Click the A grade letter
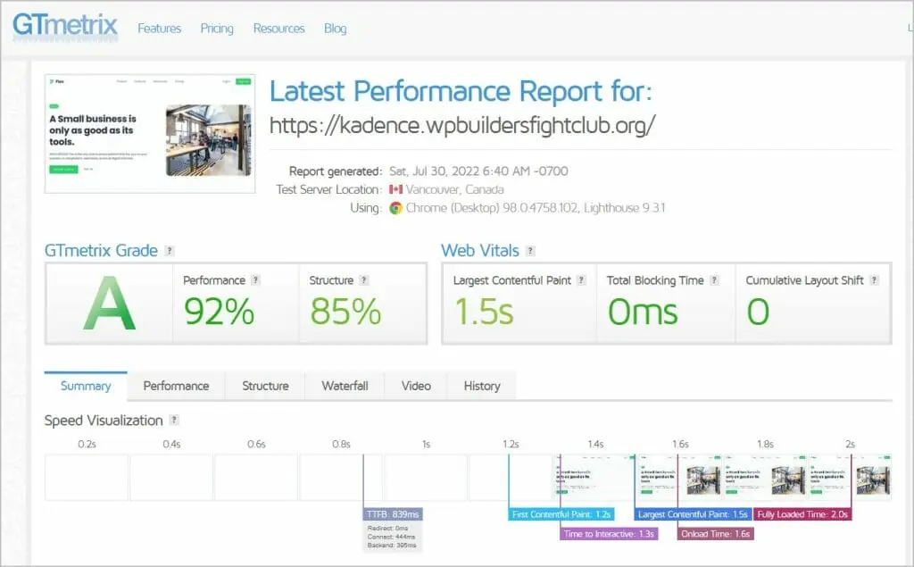Viewport: 914px width, 567px height. point(109,304)
